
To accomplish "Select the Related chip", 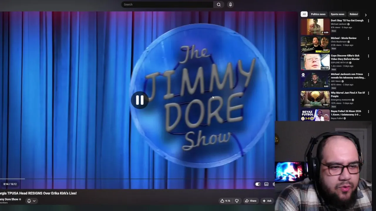I will coord(354,14).
